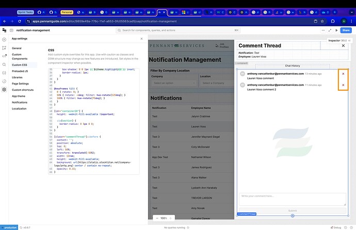Click the Notification column header
The image size is (356, 230).
tap(159, 108)
